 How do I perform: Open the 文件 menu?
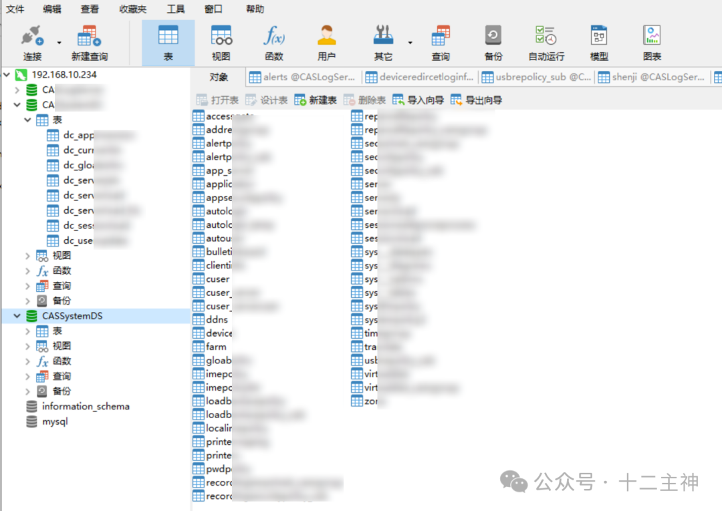pos(15,9)
